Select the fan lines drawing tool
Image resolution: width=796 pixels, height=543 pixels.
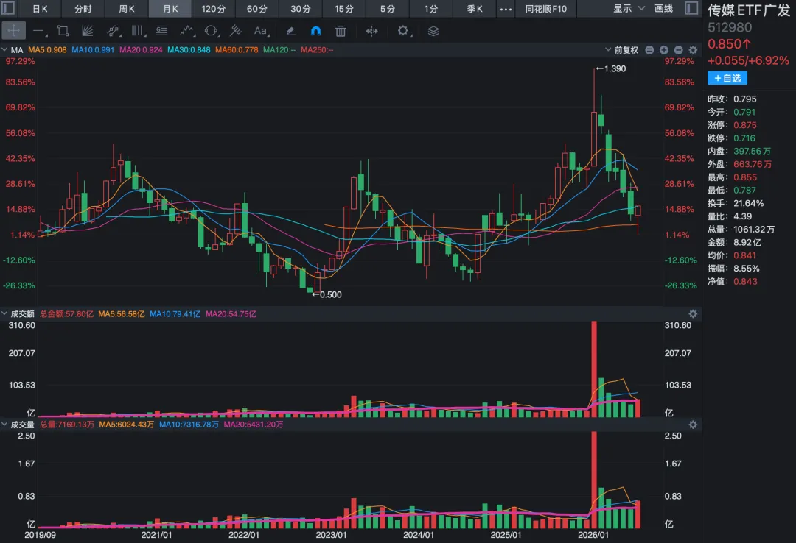[x=87, y=31]
